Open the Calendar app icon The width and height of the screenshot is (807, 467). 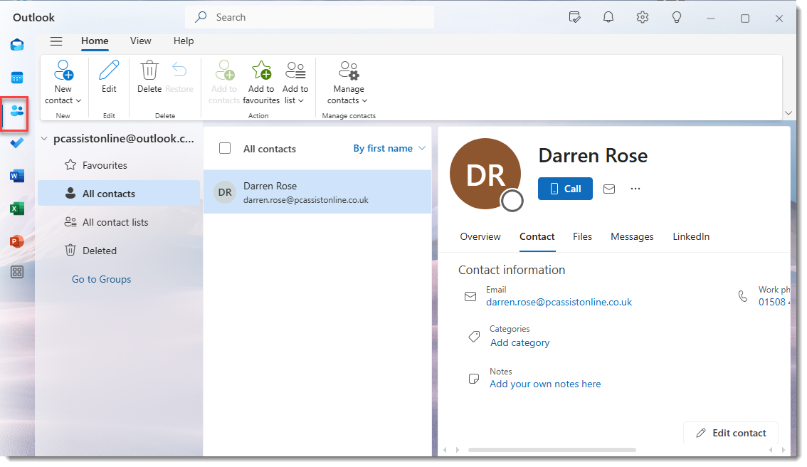[17, 78]
